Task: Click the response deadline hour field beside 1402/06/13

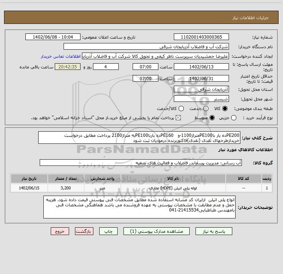Action: tap(146, 67)
